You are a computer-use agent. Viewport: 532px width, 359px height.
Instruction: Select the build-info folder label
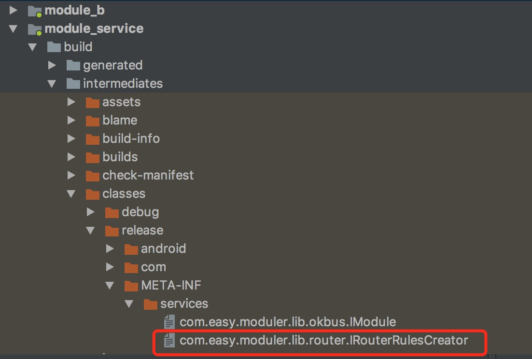pos(131,138)
